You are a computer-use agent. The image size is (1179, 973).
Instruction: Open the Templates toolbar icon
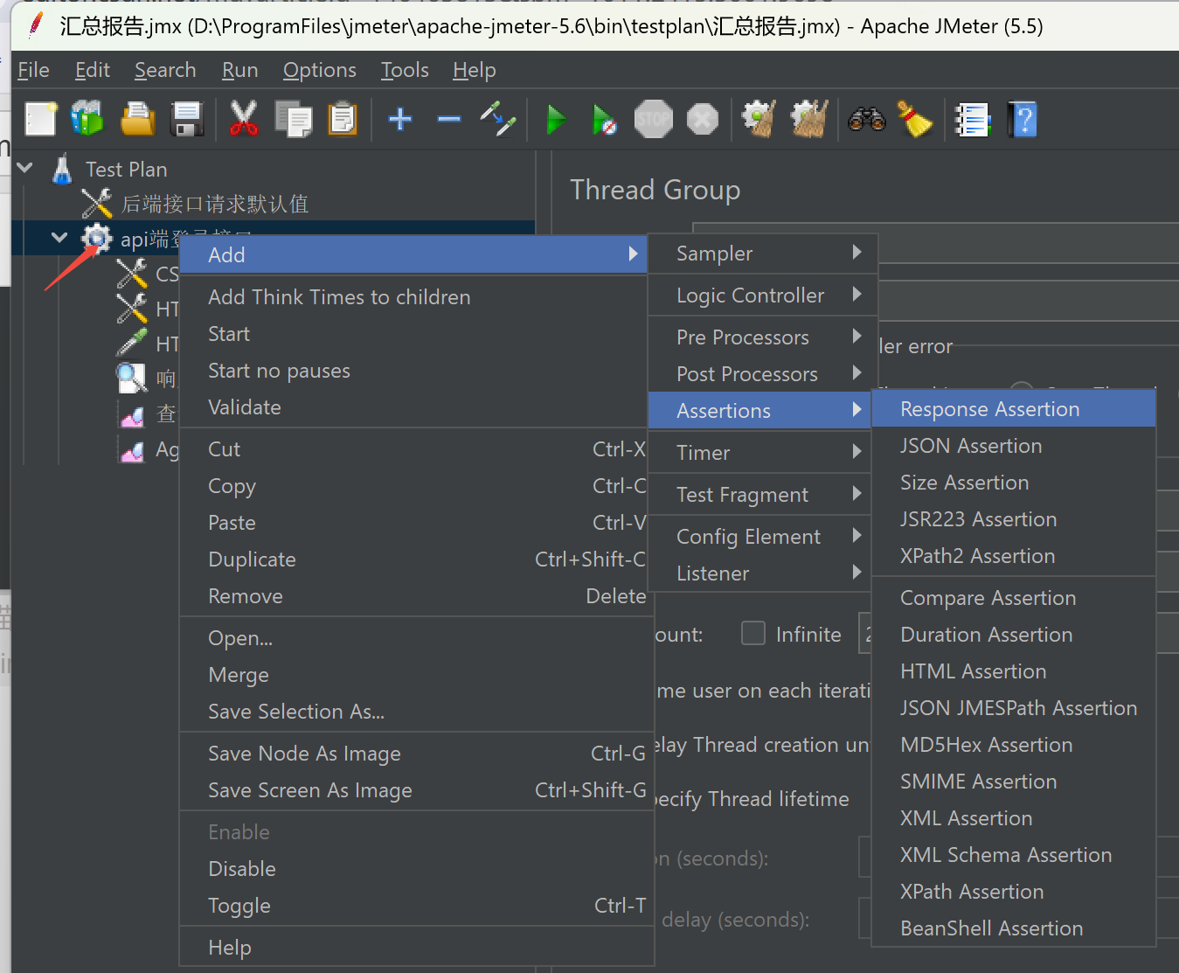pyautogui.click(x=87, y=119)
